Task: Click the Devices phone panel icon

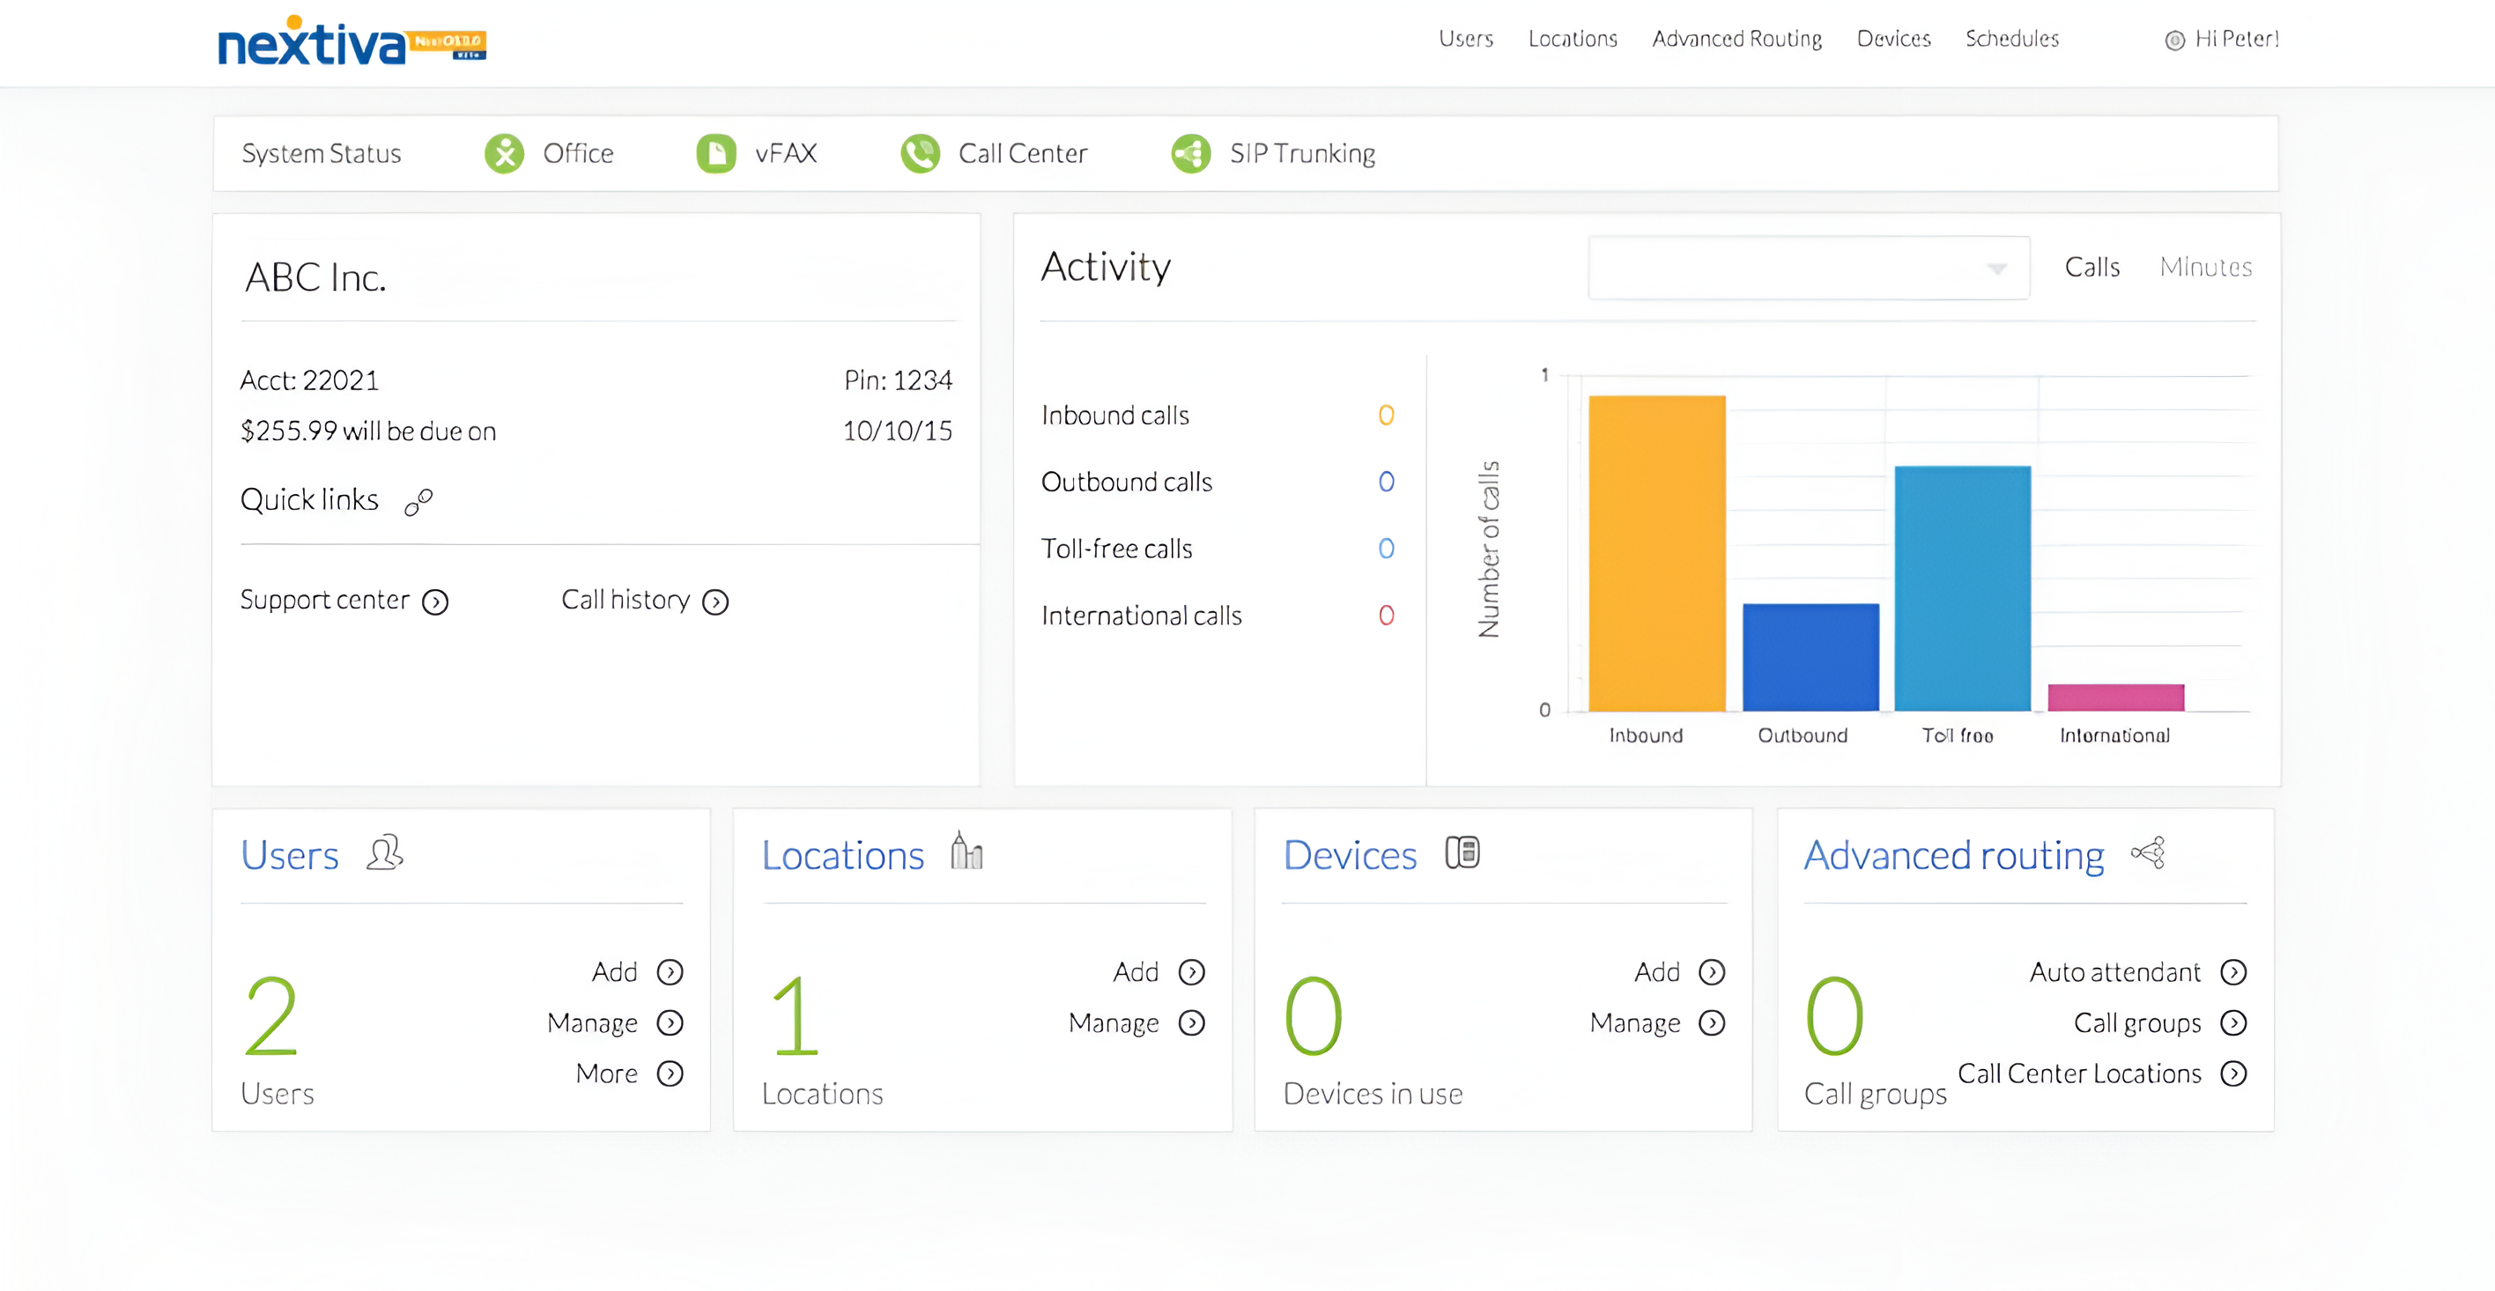Action: point(1462,852)
